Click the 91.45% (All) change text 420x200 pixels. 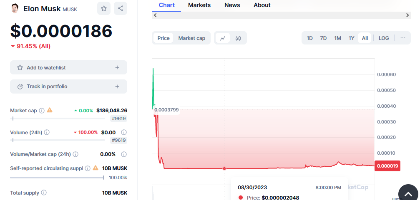[33, 46]
